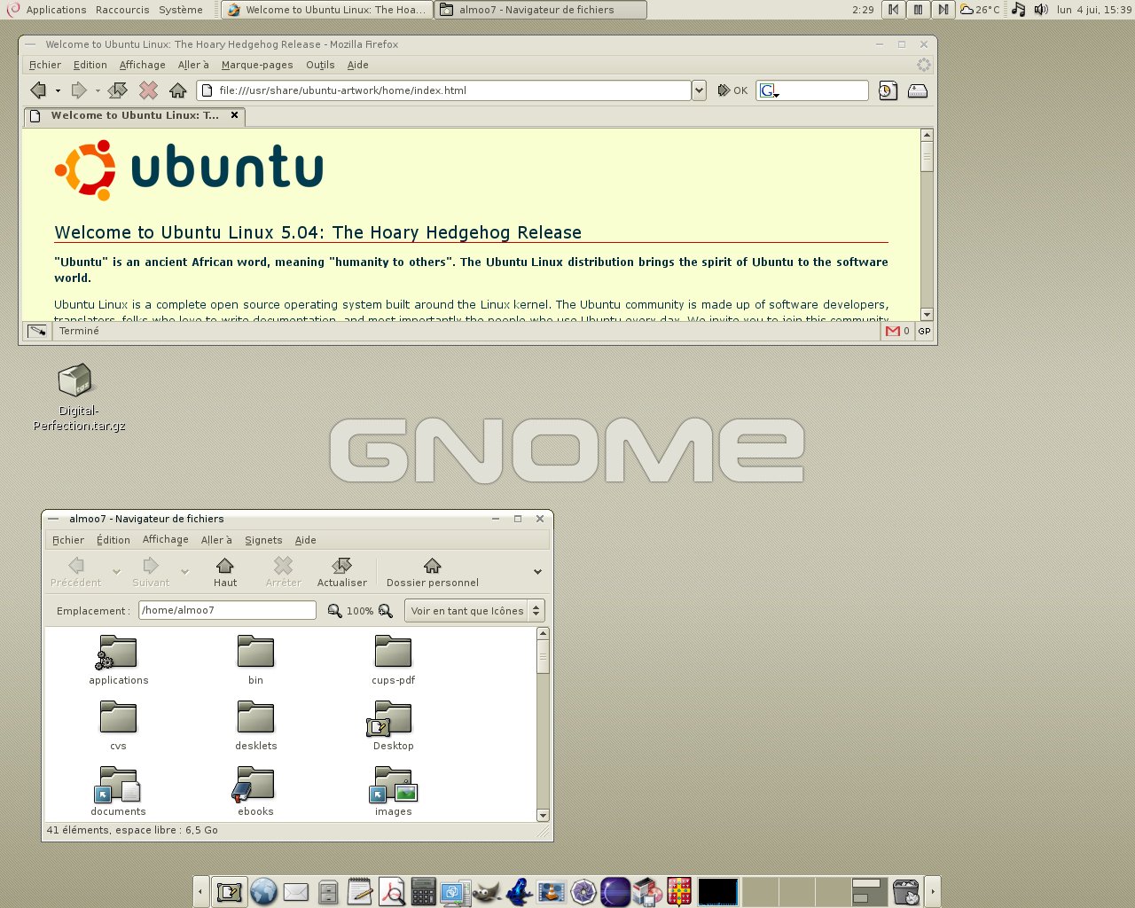1135x908 pixels.
Task: Open Suivant history dropdown in file browser
Action: click(184, 572)
